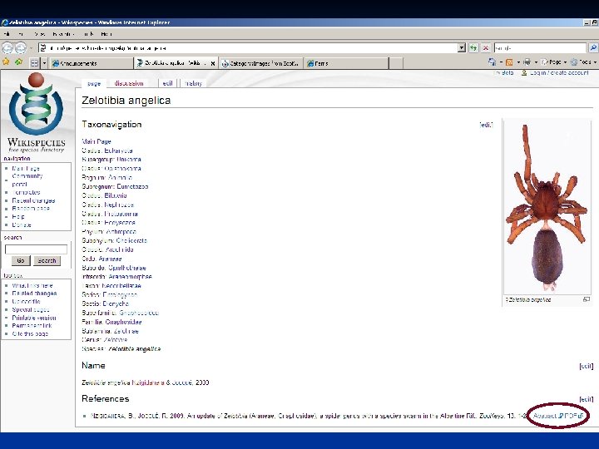Screen dimensions: 599x449
Task: Open Special pages in toolbox
Action: (x=31, y=309)
